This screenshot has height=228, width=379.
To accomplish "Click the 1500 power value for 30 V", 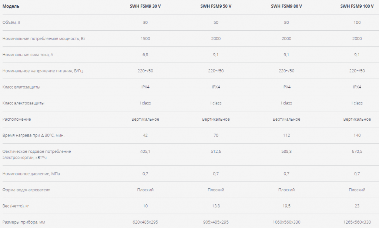I will (145, 38).
